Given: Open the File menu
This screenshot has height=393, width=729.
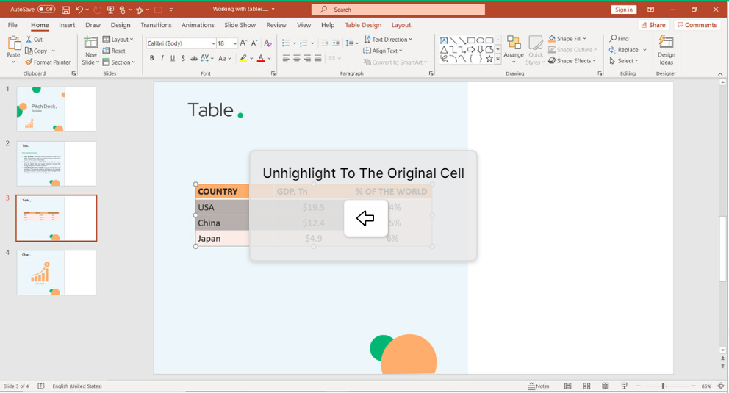Looking at the screenshot, I should click(12, 25).
